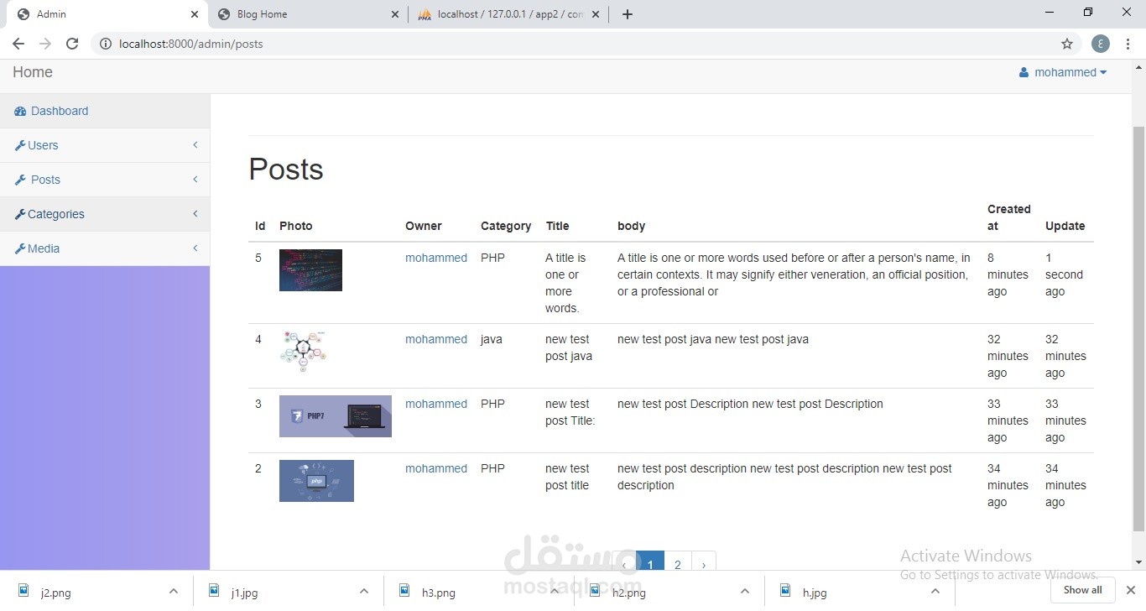This screenshot has width=1146, height=611.
Task: Click the wrench icon beside Media
Action: pyautogui.click(x=20, y=248)
